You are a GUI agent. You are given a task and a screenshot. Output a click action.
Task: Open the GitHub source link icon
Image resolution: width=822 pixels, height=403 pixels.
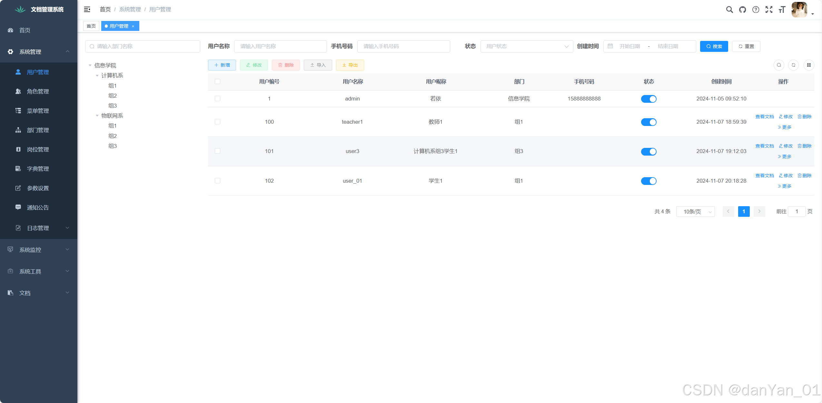[x=742, y=10]
